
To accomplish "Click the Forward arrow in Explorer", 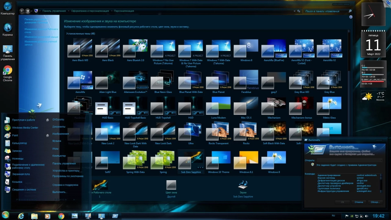I will [x=27, y=11].
